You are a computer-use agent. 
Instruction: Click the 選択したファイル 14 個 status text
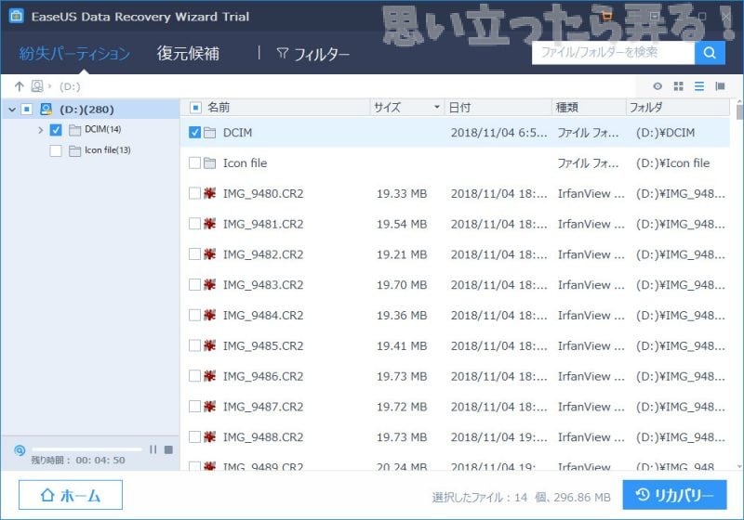point(521,498)
